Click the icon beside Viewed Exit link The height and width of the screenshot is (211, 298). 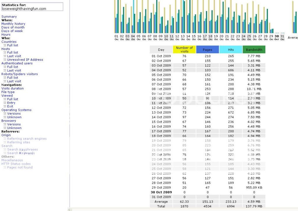click(5, 107)
